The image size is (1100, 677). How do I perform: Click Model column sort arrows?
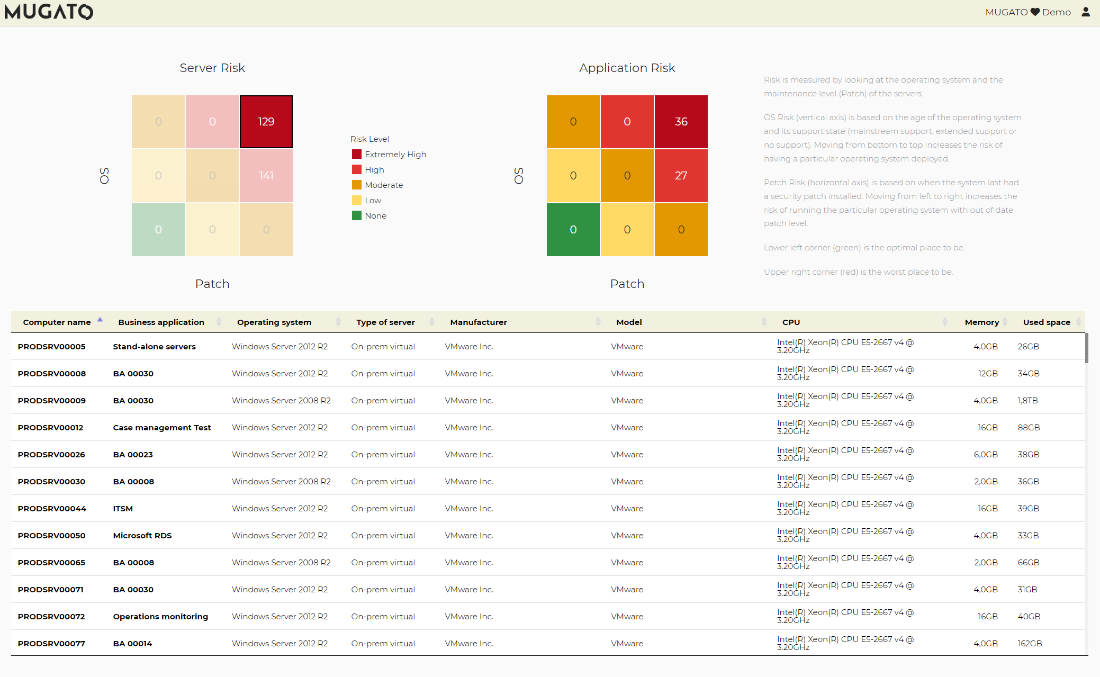(x=764, y=322)
